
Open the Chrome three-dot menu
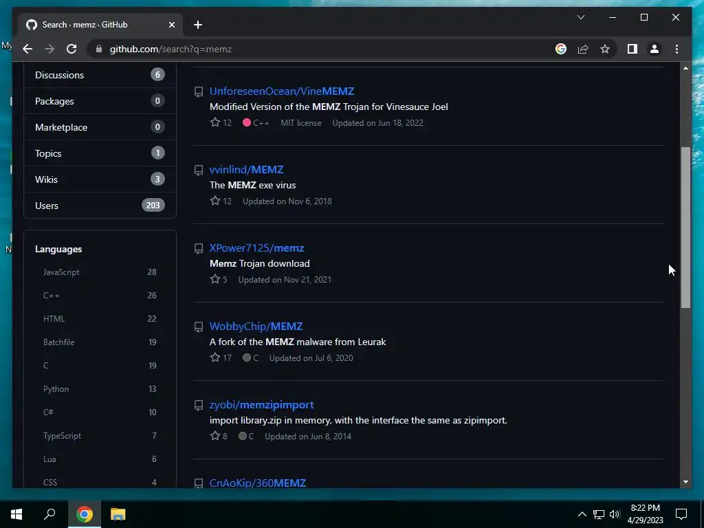click(x=676, y=49)
